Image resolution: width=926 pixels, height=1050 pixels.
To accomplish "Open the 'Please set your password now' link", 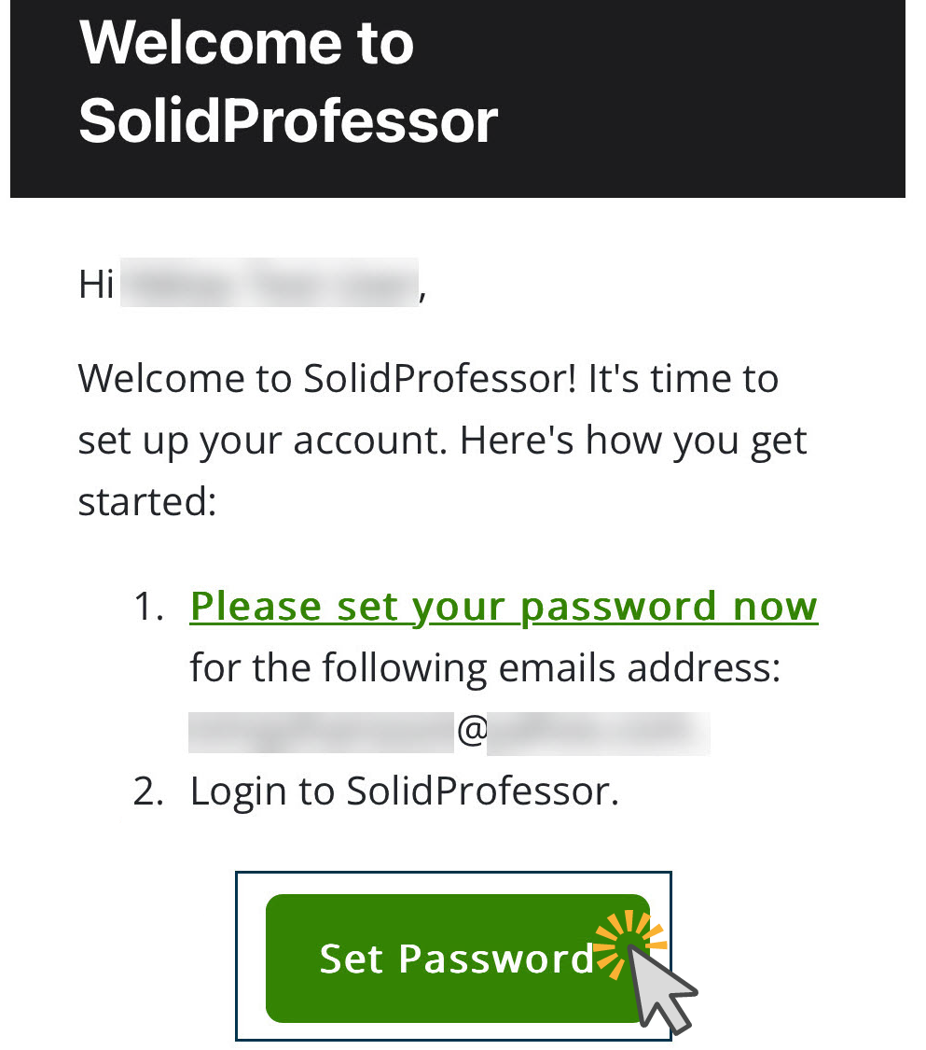I will click(504, 608).
